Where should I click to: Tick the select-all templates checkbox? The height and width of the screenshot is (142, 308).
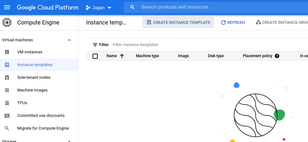pos(95,56)
